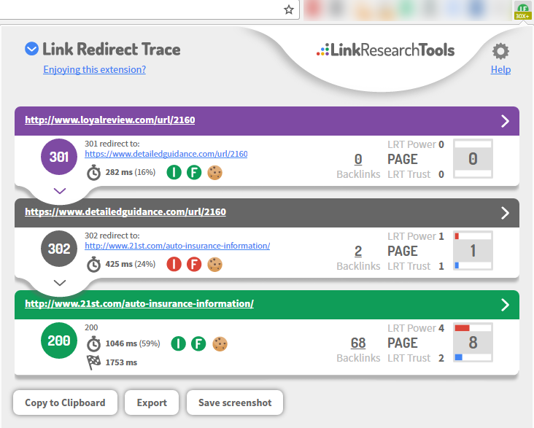Viewport: 534px width, 428px height.
Task: Click the LRT score box showing 0
Action: (x=473, y=159)
